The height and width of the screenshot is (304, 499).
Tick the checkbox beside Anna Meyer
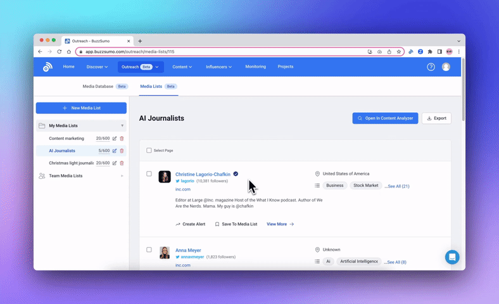pos(149,250)
